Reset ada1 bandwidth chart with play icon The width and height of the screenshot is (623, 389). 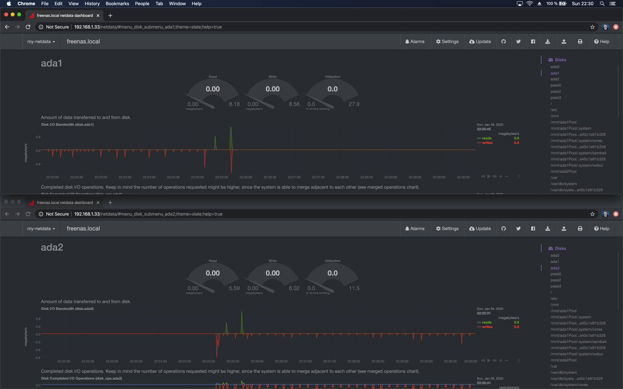[489, 176]
